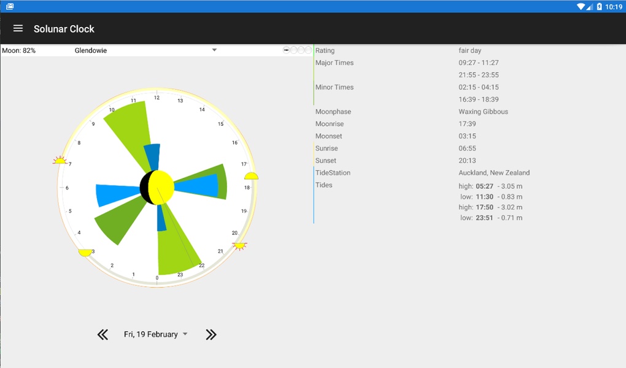This screenshot has height=368, width=626.
Task: Tap the filled fish rating icon
Action: (286, 50)
